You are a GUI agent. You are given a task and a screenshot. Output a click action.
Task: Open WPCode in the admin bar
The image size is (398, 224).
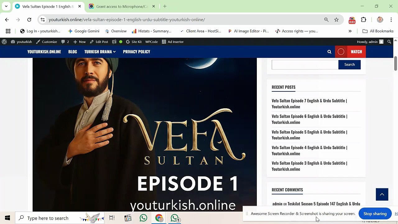[x=151, y=42]
